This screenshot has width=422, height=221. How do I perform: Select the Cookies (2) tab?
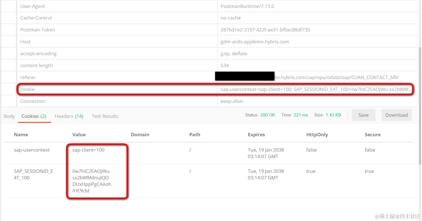34,116
